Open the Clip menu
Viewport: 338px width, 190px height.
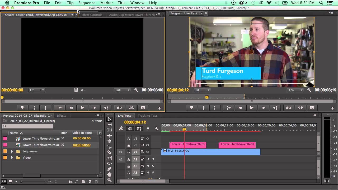pyautogui.click(x=70, y=3)
